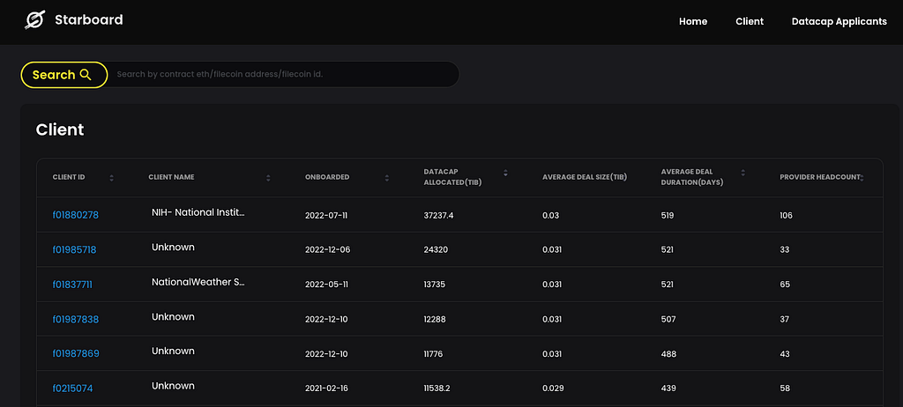Sort by Client Name column arrows
Viewport: 903px width, 407px height.
[268, 178]
